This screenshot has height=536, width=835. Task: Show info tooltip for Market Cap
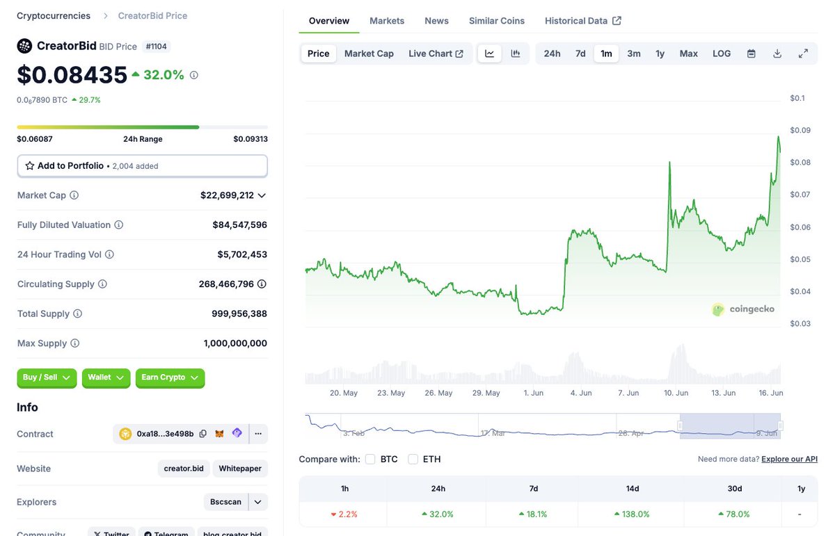[x=74, y=195]
